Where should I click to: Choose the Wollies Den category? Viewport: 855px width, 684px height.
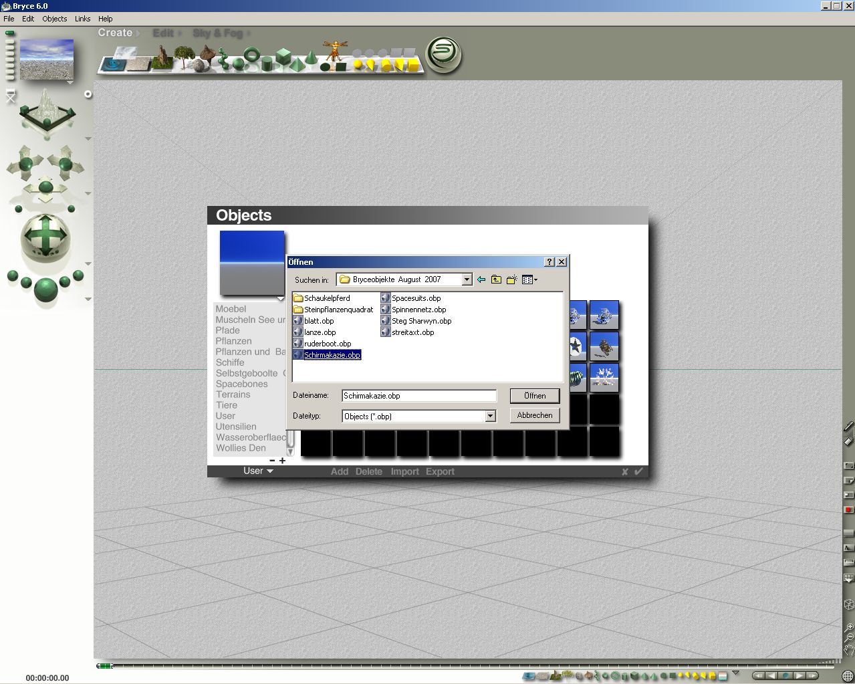pyautogui.click(x=241, y=448)
